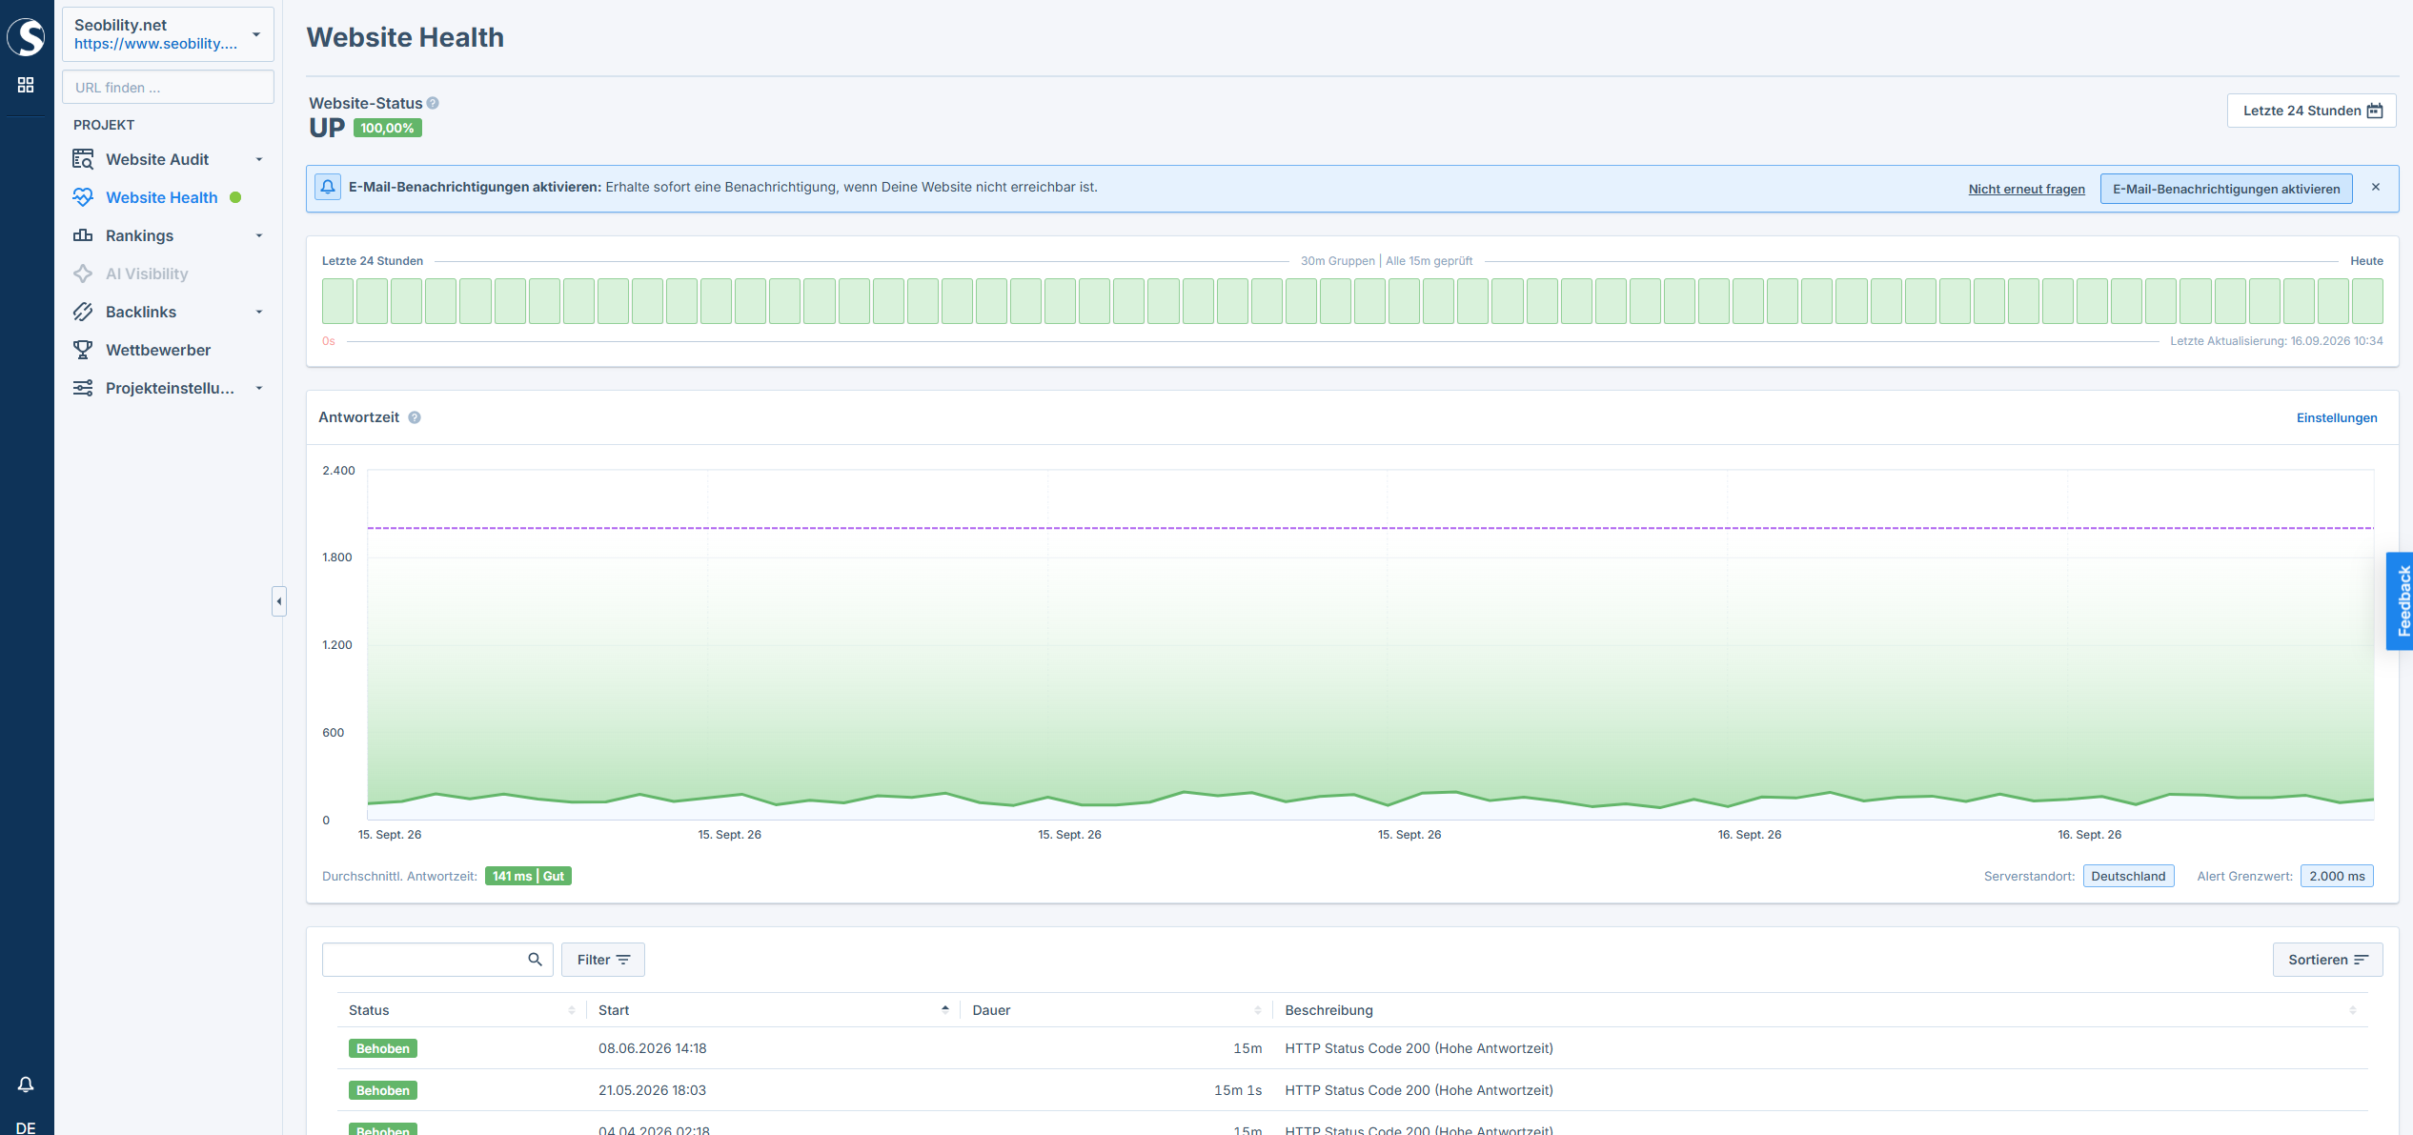
Task: Click Nicht erneut fragen link
Action: (2026, 189)
